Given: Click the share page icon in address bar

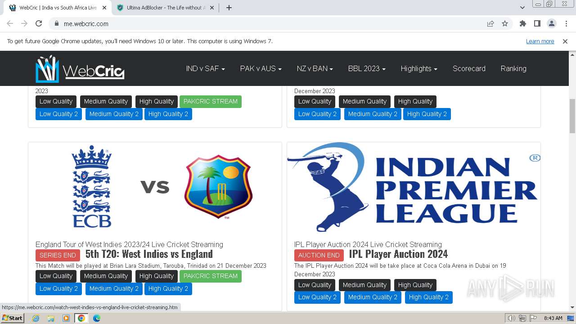Looking at the screenshot, I should 490,24.
